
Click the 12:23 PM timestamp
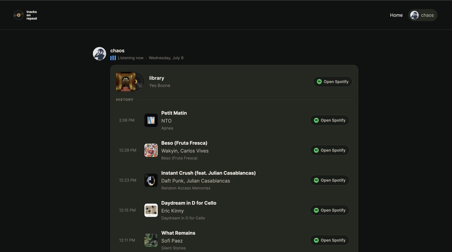click(128, 180)
